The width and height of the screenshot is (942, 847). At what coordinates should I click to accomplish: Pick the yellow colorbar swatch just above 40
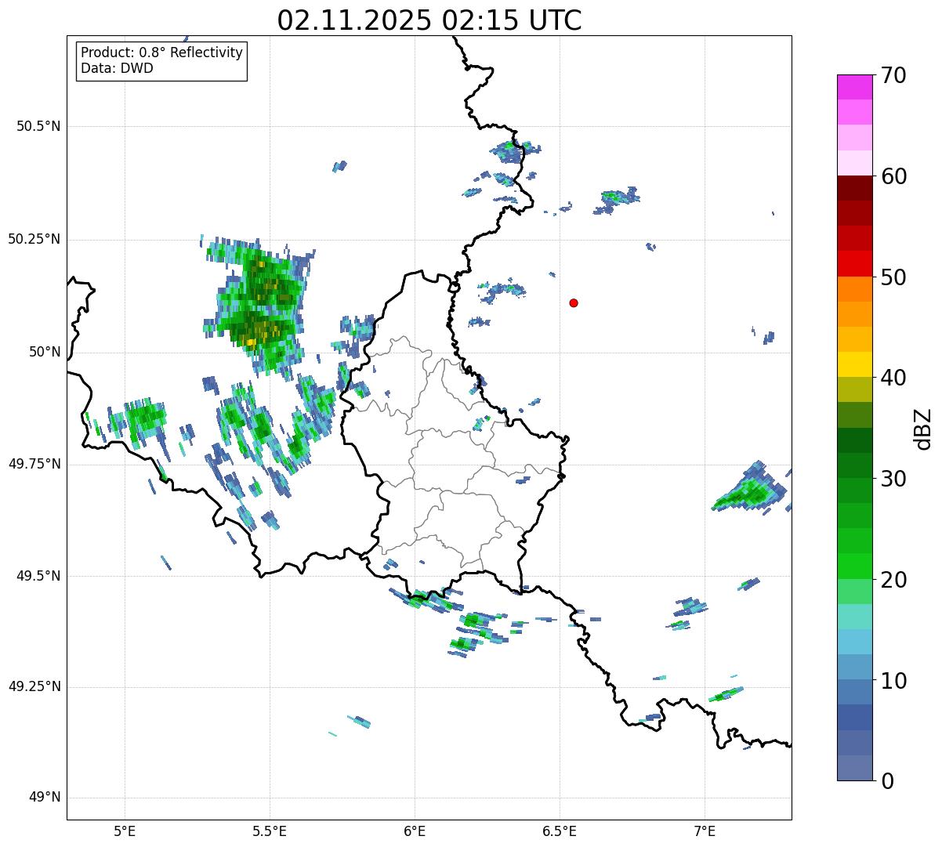coord(854,364)
